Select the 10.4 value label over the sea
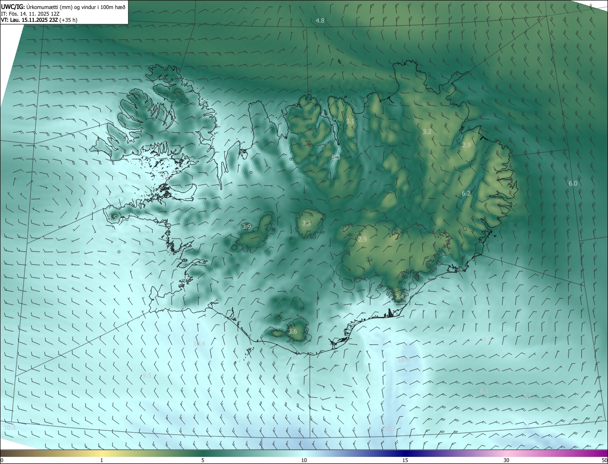 pos(199,343)
